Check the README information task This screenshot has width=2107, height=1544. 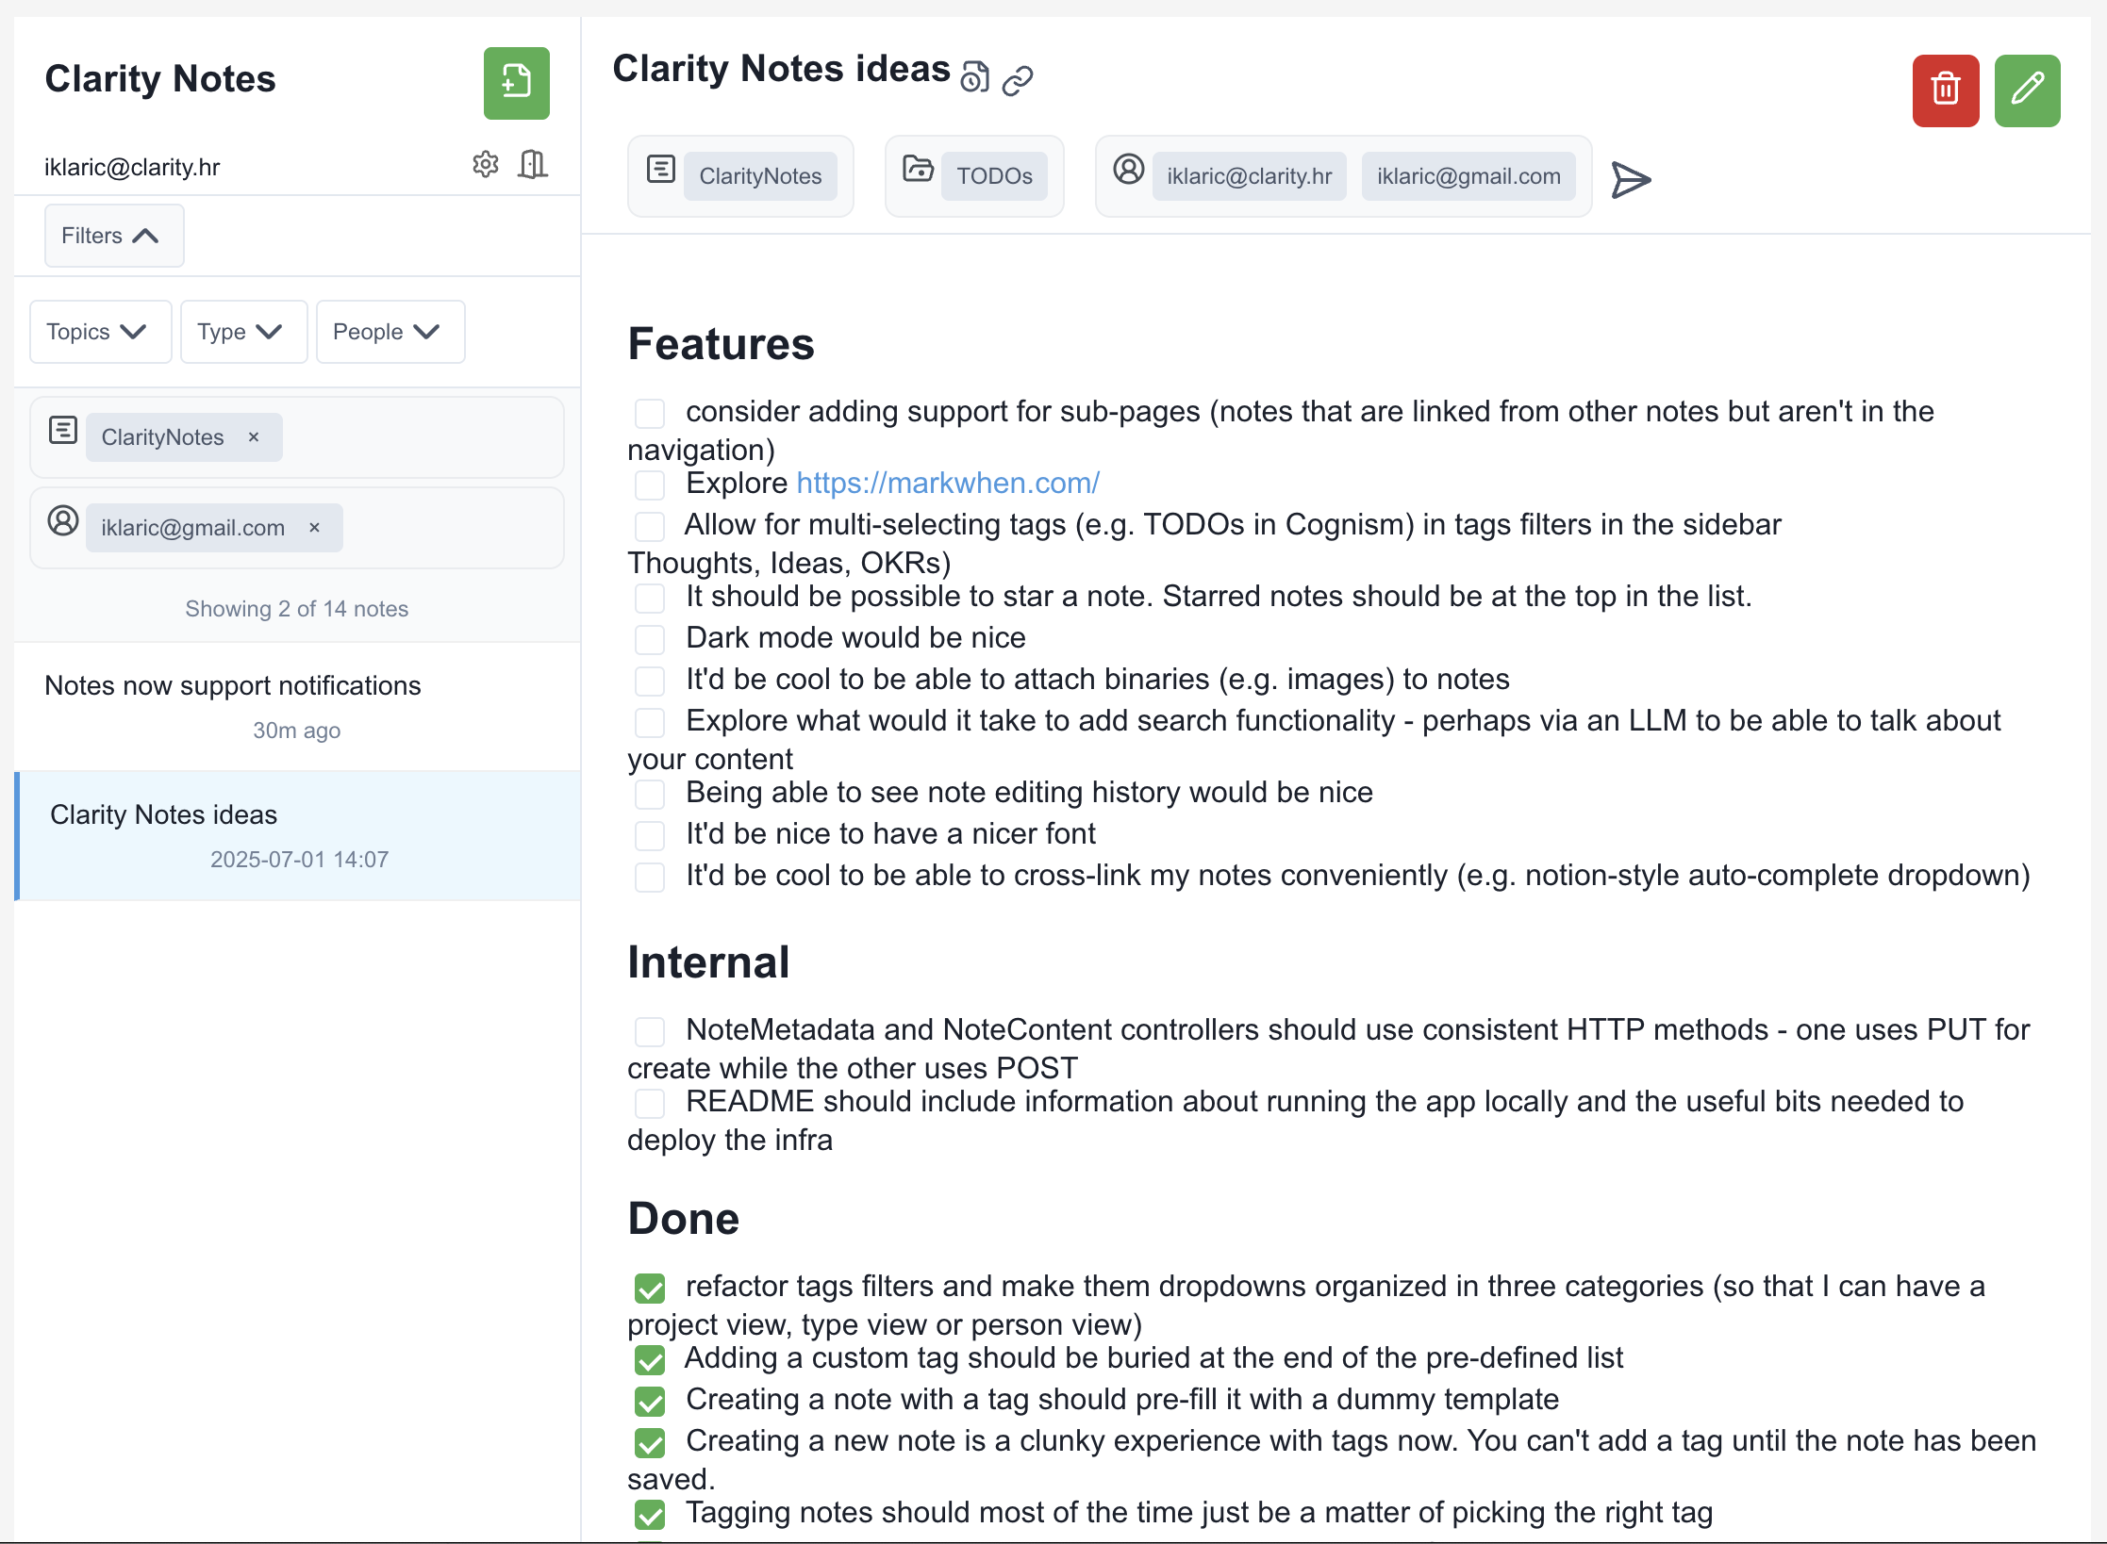point(650,1103)
